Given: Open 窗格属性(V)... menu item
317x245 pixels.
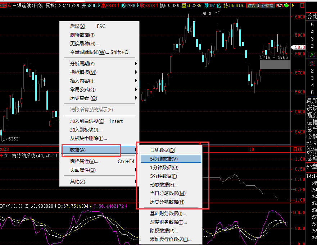Looking at the screenshot, I should 99,161.
